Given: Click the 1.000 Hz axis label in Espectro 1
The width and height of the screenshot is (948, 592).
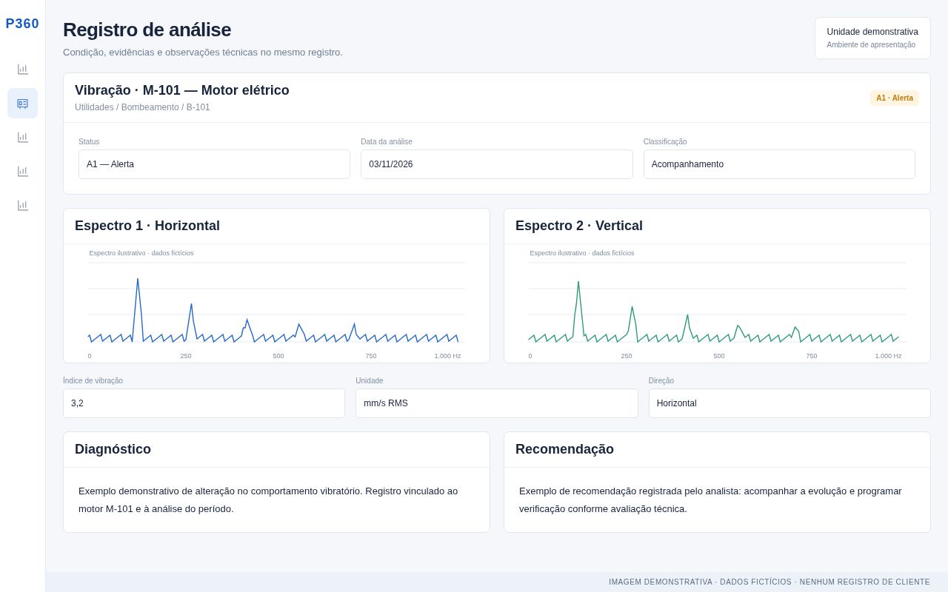Looking at the screenshot, I should 447,356.
